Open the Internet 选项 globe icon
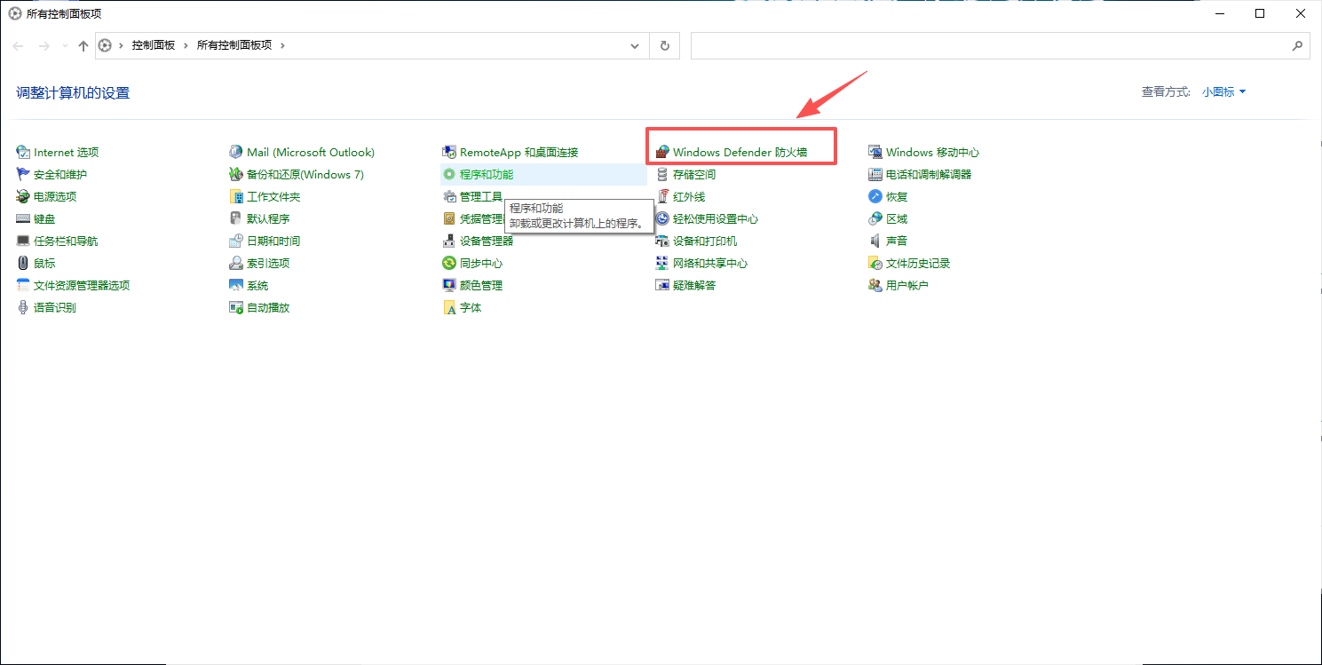Screen dimensions: 1322x665 pos(23,152)
